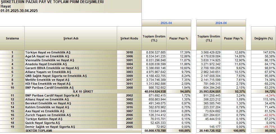The image size is (276, 134).
Task: Select company code 2008 cell
Action: pos(129,123)
